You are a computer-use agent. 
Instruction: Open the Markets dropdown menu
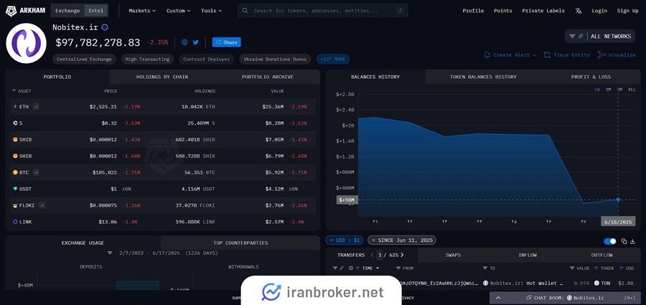tap(142, 11)
